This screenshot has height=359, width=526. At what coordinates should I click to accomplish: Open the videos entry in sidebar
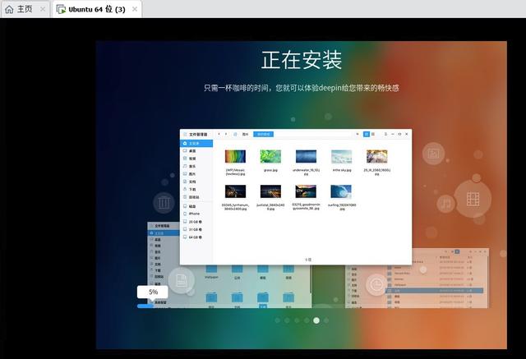[196, 159]
